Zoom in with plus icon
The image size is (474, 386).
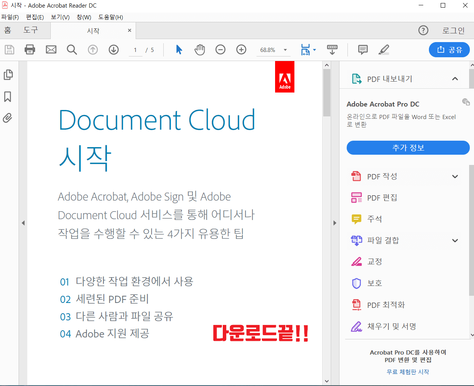[241, 50]
